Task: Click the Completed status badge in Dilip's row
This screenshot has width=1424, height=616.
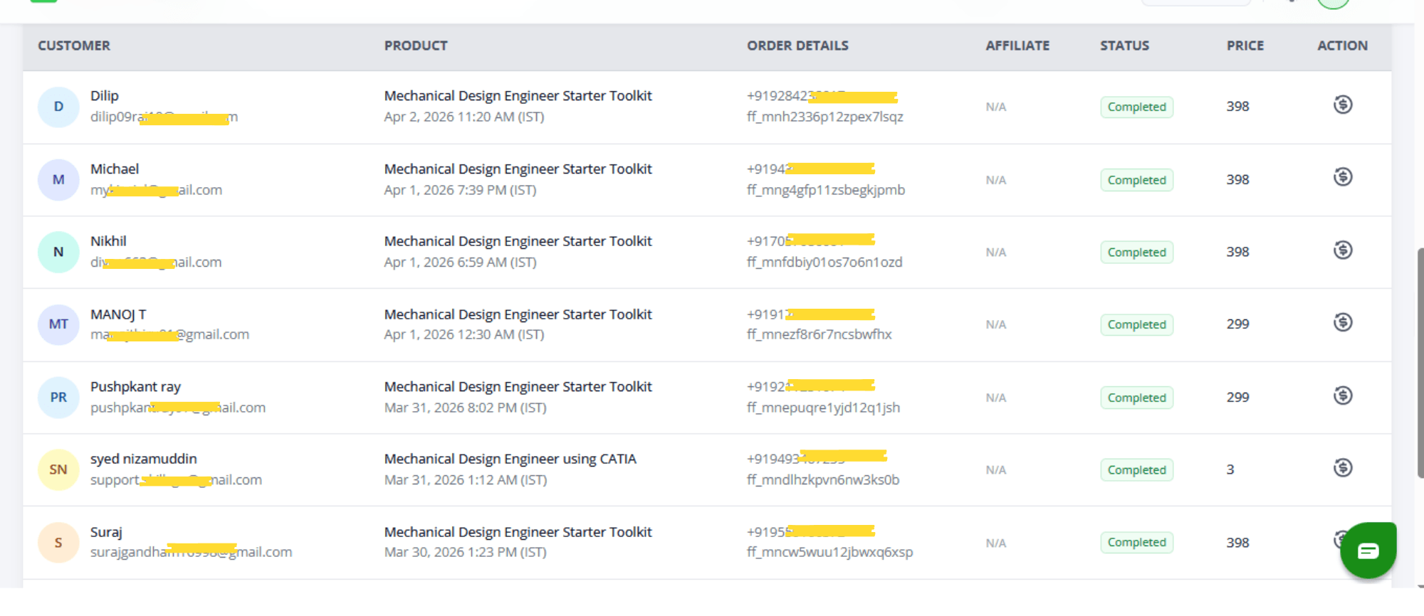Action: (x=1136, y=107)
